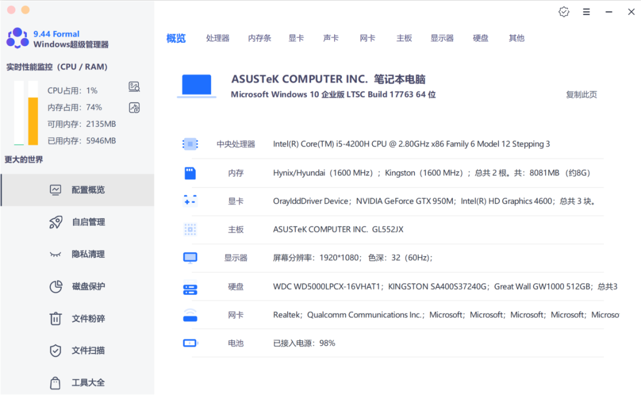Click the CPU chip icon in 中央处理器 row
Screen dimensions: 641x395
pyautogui.click(x=190, y=144)
